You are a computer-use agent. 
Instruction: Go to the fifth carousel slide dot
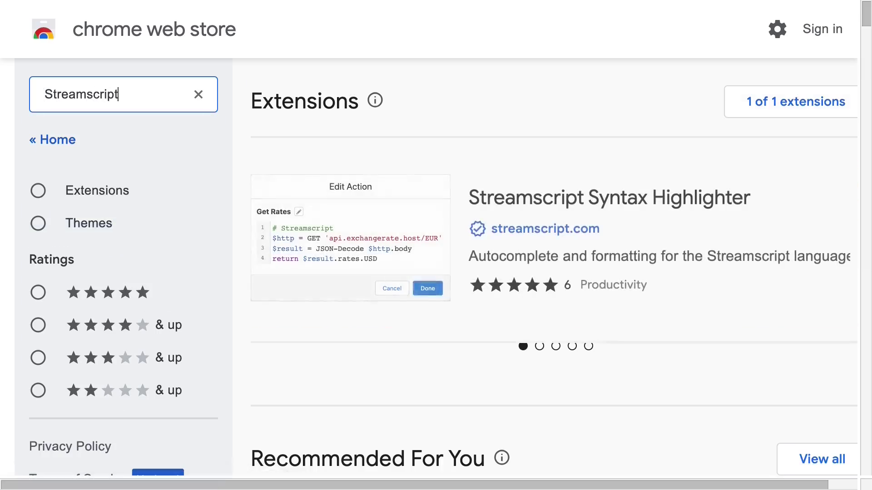tap(589, 346)
